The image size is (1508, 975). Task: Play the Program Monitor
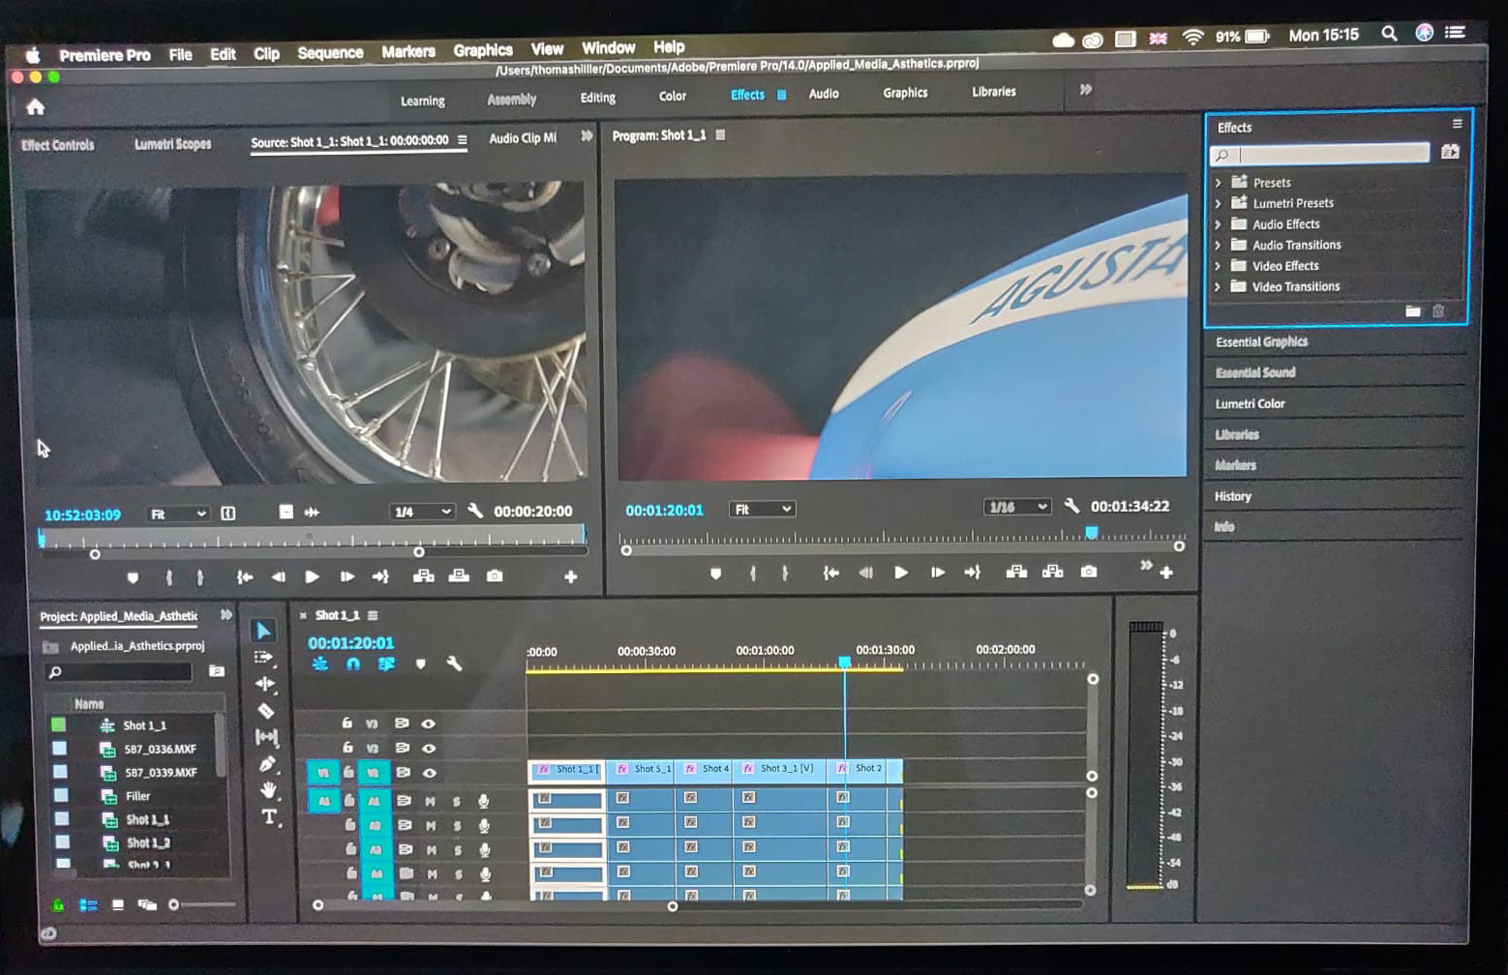tap(901, 573)
